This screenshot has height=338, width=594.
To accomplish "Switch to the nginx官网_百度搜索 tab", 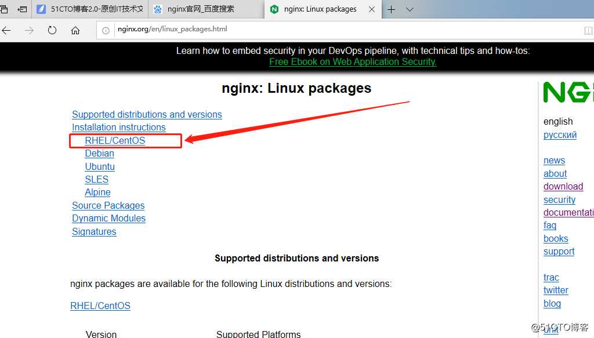I will pos(206,9).
